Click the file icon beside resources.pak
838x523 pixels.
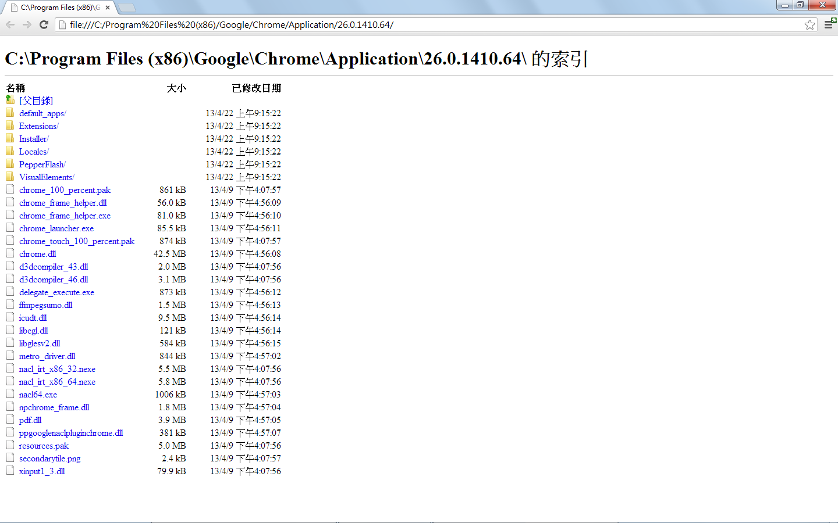click(x=10, y=445)
